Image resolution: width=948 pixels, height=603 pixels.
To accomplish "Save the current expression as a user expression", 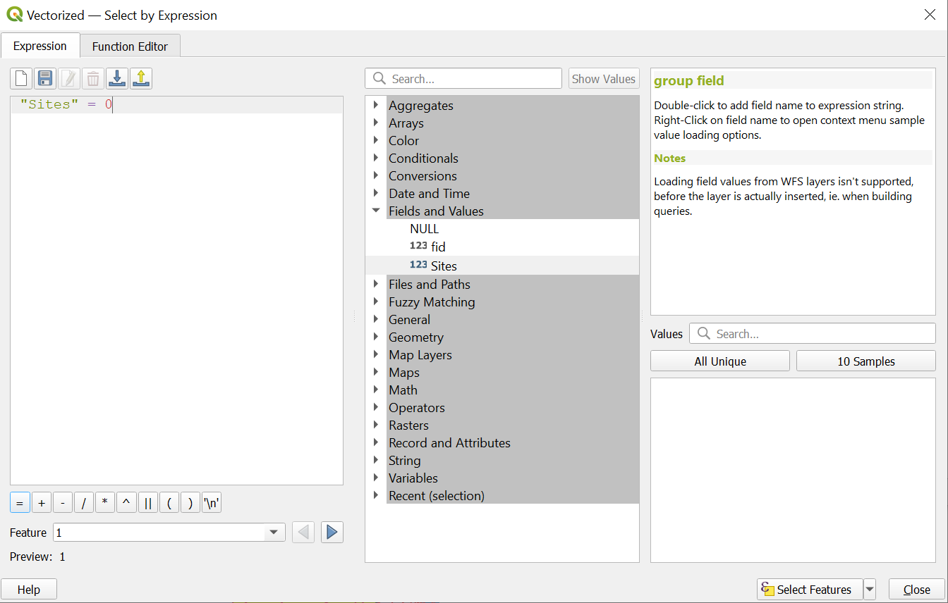I will pyautogui.click(x=45, y=78).
